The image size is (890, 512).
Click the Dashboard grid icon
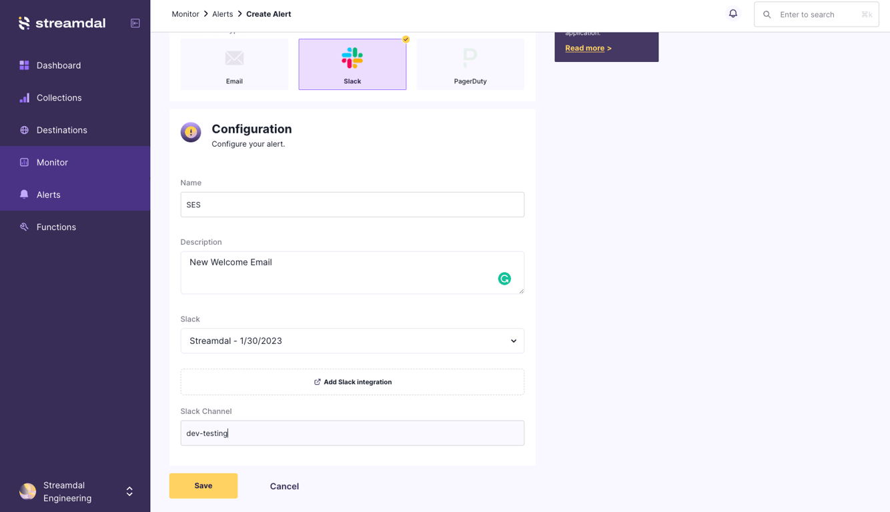pos(24,65)
